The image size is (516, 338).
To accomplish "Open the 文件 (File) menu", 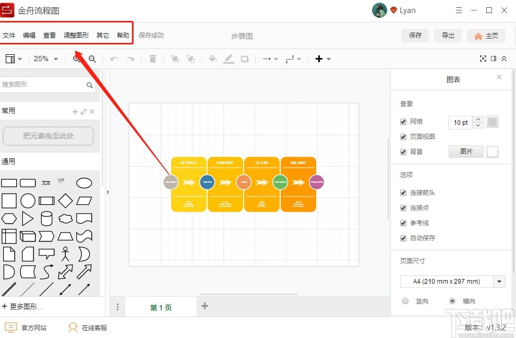I will click(9, 36).
